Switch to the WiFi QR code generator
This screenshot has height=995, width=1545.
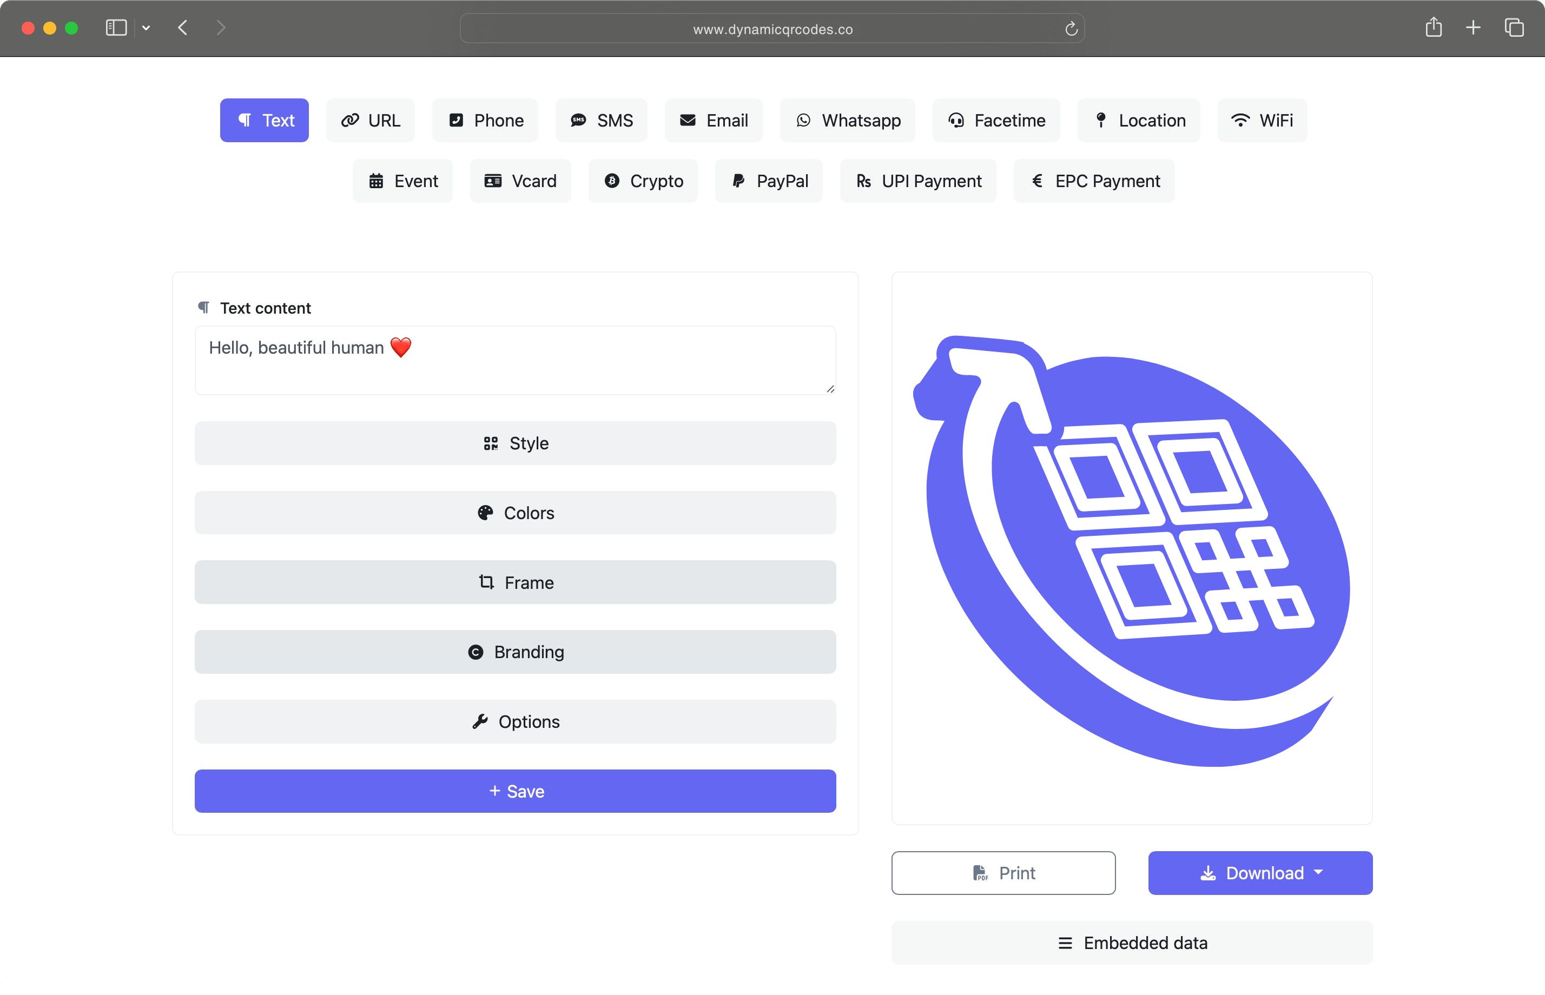1262,120
